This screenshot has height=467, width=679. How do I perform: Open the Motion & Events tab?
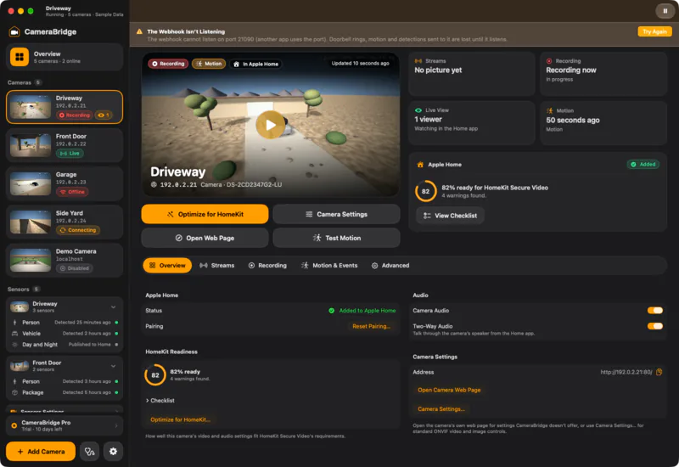point(329,266)
